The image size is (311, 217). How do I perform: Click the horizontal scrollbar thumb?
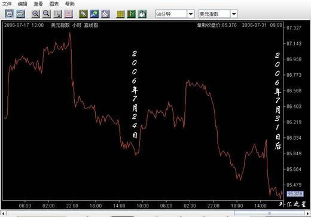[269, 213]
